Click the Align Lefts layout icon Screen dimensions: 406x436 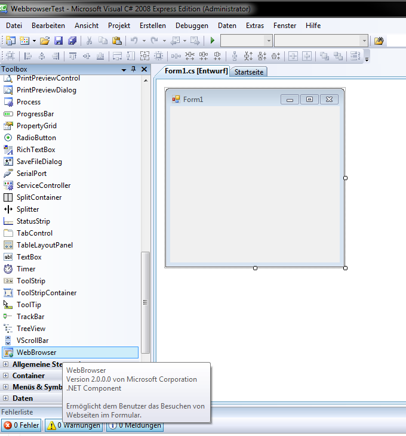click(28, 56)
